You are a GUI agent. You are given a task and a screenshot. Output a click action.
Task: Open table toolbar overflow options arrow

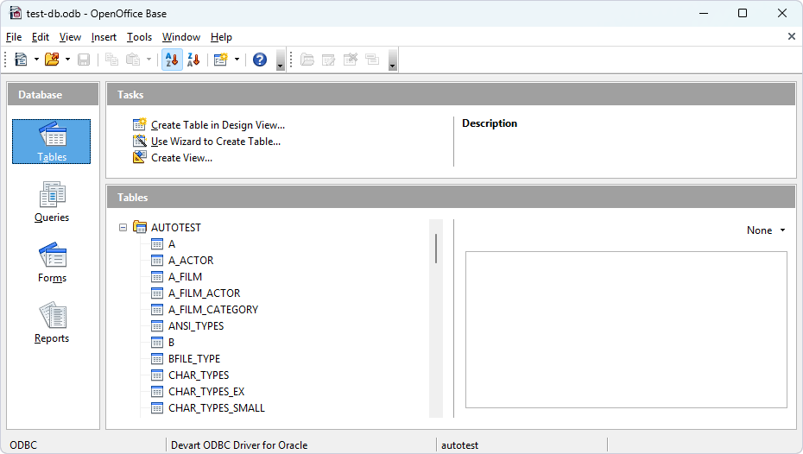tap(393, 60)
